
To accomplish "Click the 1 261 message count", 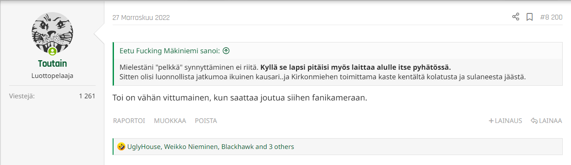I will [87, 96].
